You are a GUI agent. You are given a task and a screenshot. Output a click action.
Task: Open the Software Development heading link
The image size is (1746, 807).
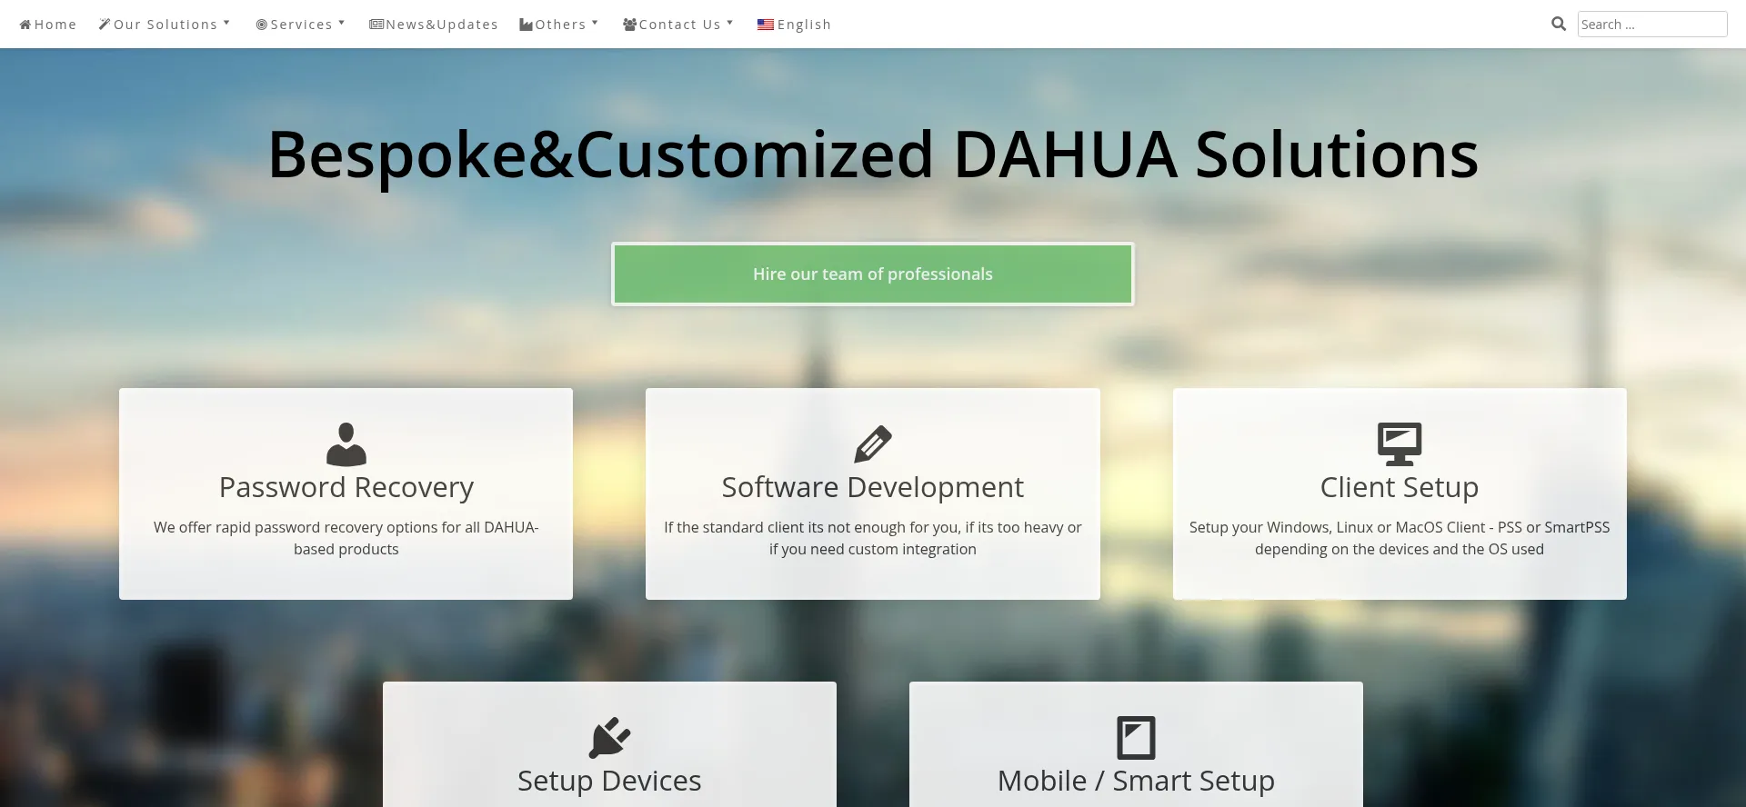(x=873, y=487)
